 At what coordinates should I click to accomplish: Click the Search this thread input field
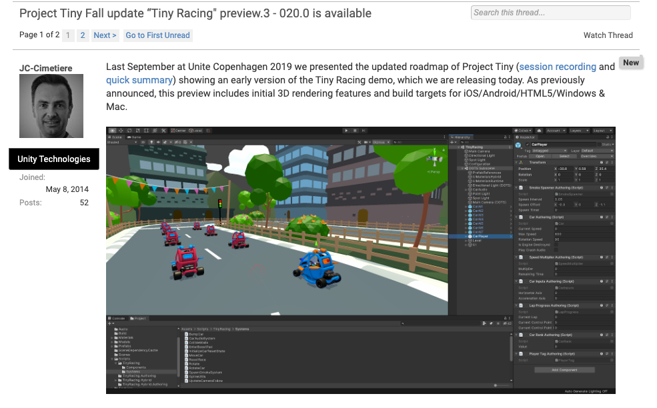(550, 12)
